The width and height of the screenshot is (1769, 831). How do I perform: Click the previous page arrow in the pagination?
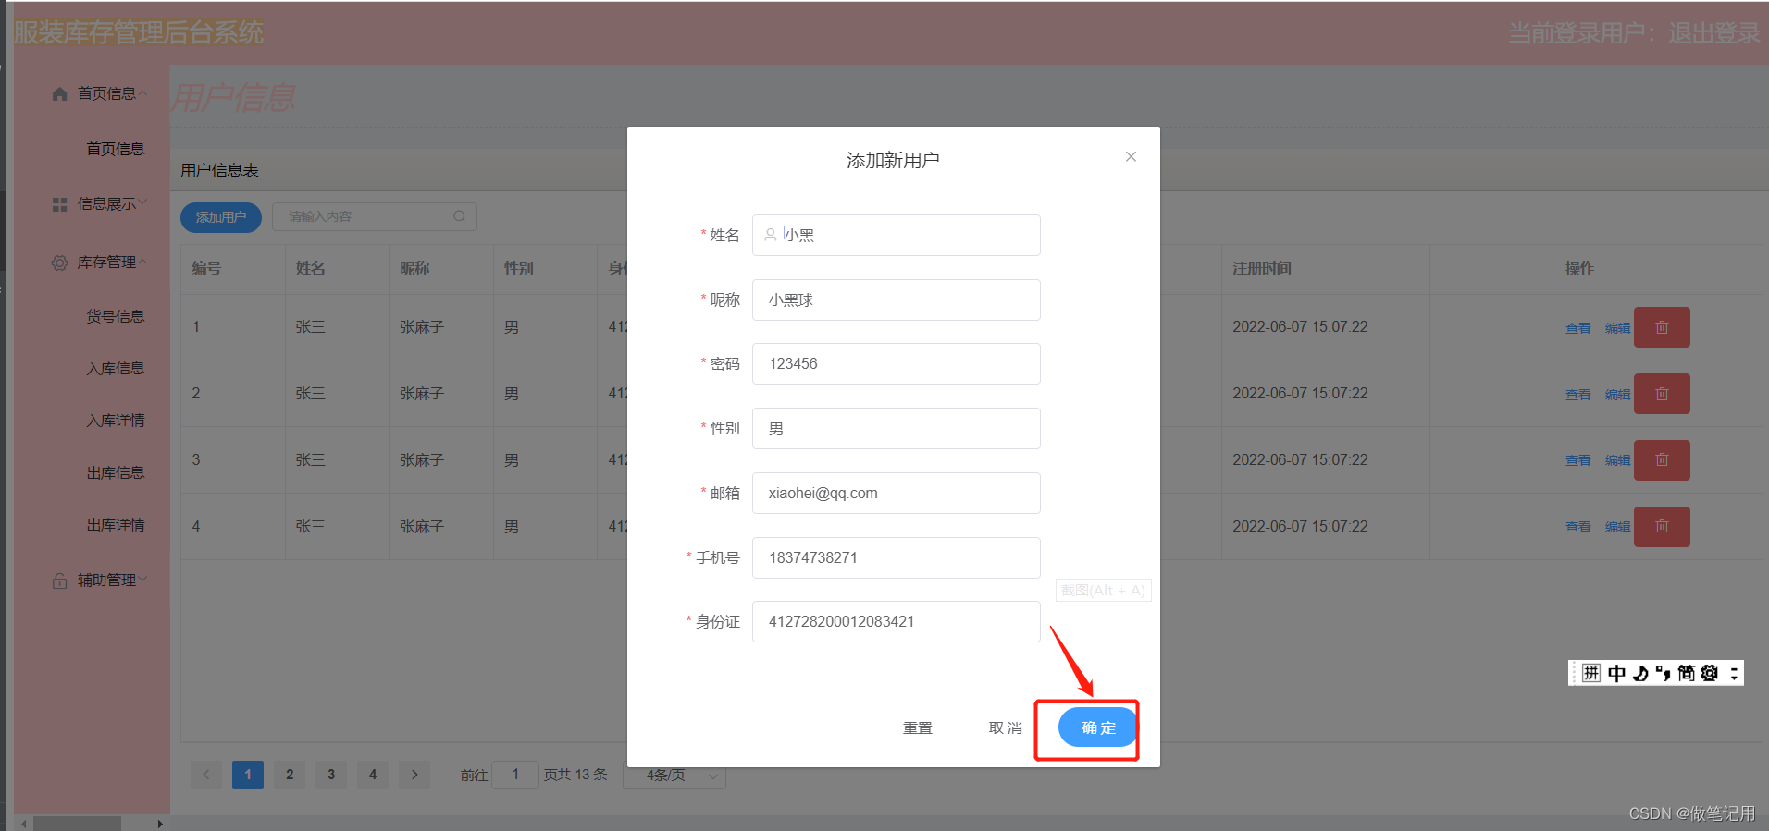pos(206,775)
